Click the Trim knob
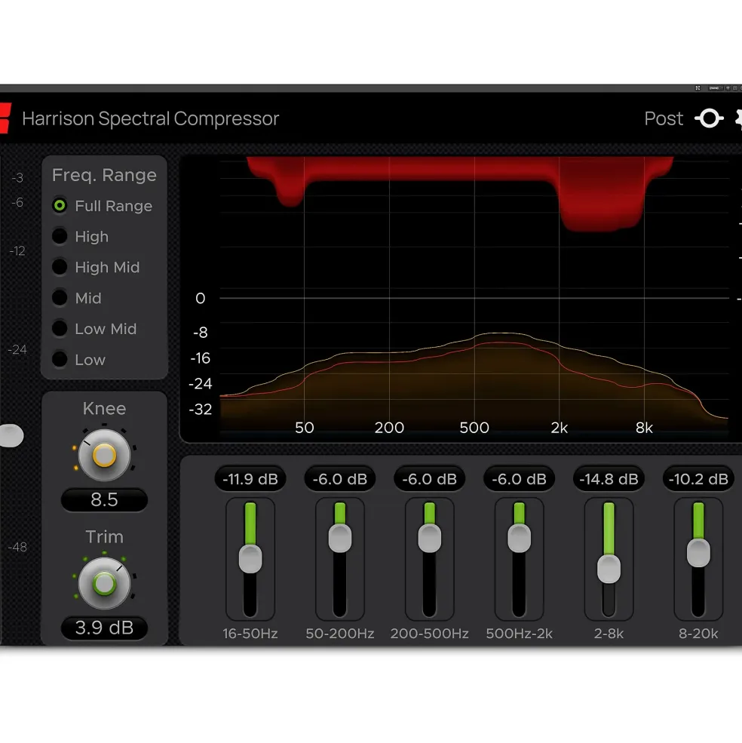This screenshot has width=742, height=743. click(104, 583)
